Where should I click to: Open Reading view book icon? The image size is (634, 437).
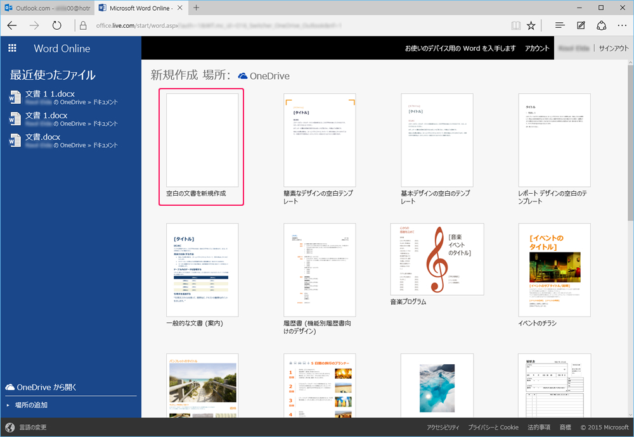click(516, 25)
